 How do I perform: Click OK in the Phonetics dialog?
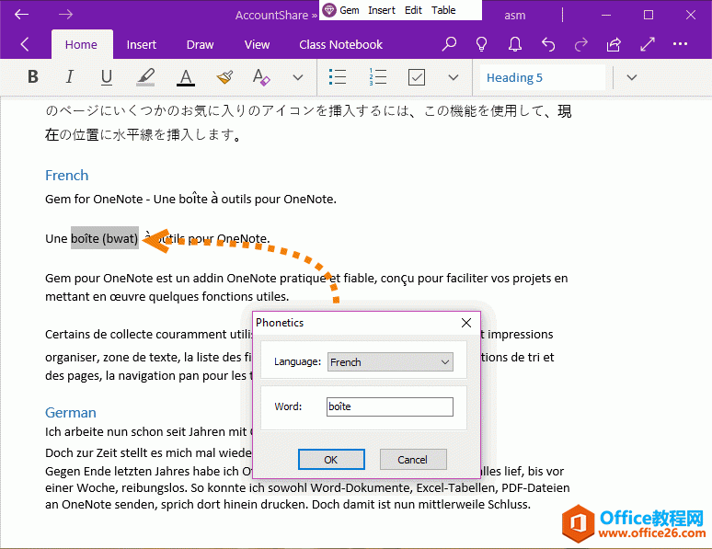click(331, 460)
